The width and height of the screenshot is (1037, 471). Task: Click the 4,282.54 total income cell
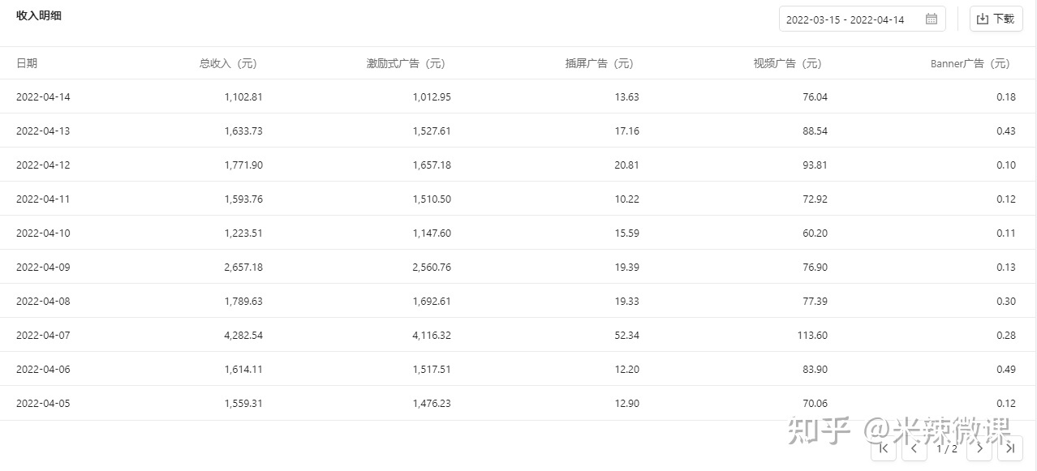(243, 336)
